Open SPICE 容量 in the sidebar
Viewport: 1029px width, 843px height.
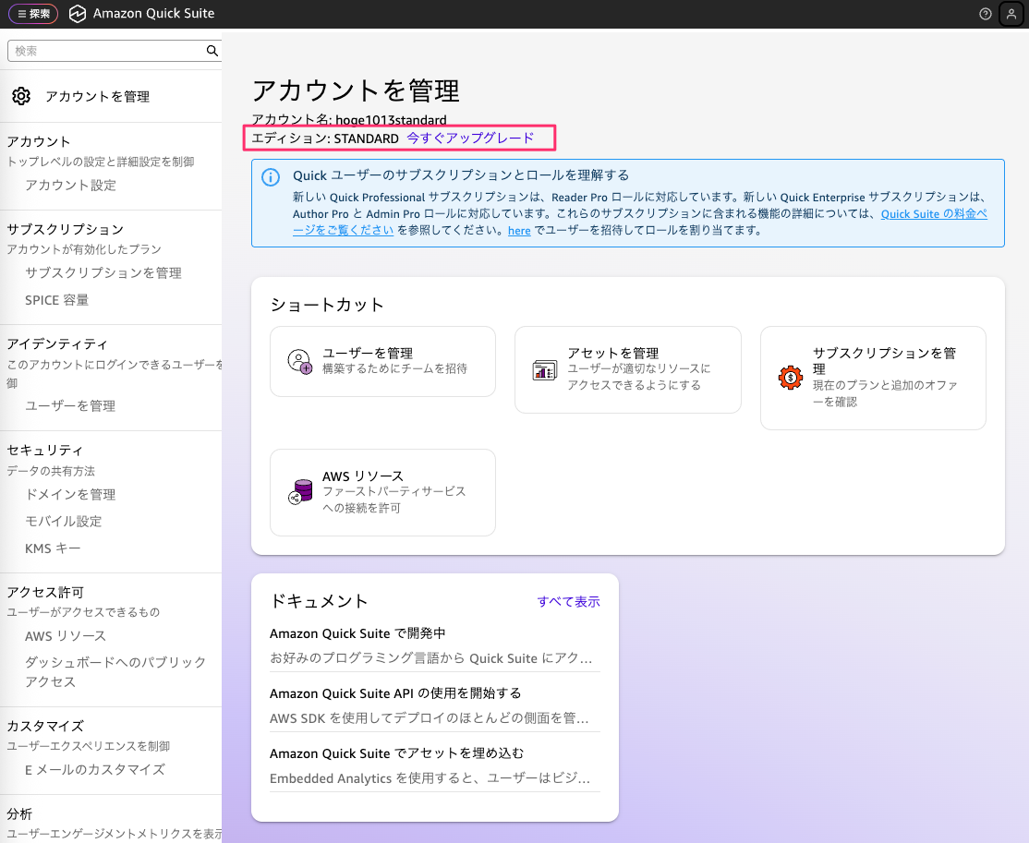pyautogui.click(x=57, y=300)
